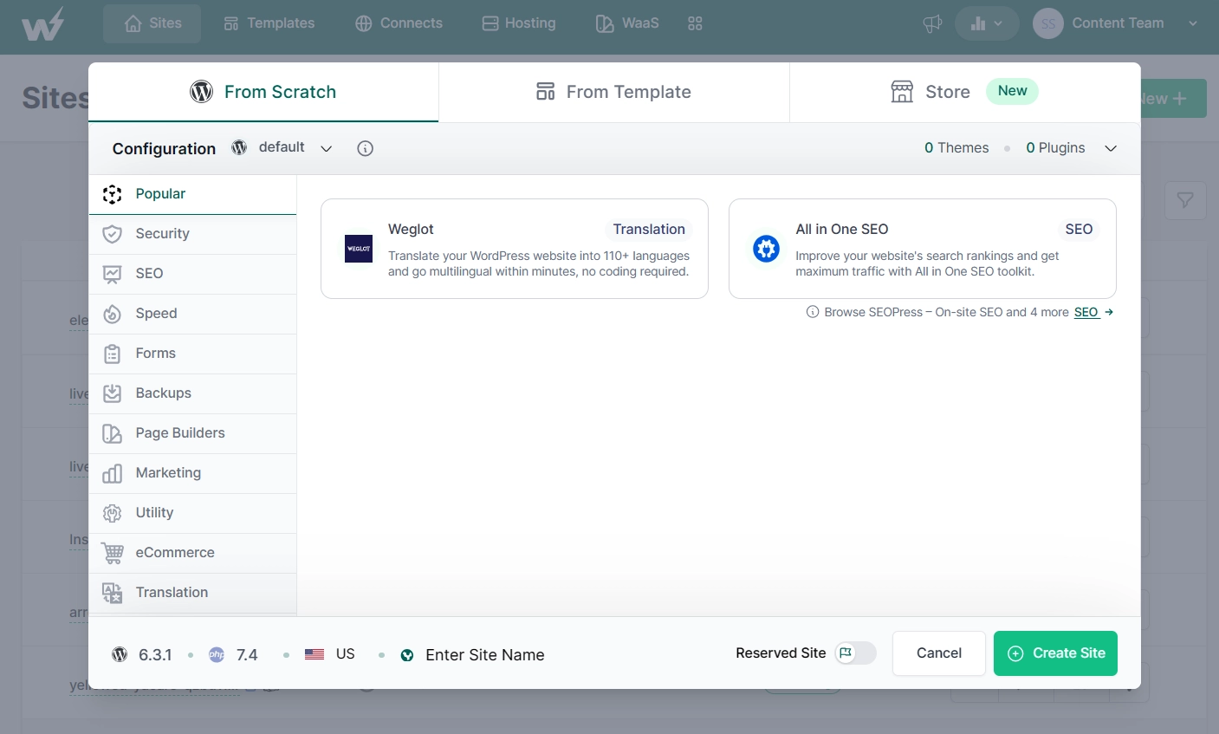The height and width of the screenshot is (734, 1219).
Task: Select the Page Builders category
Action: (192, 433)
